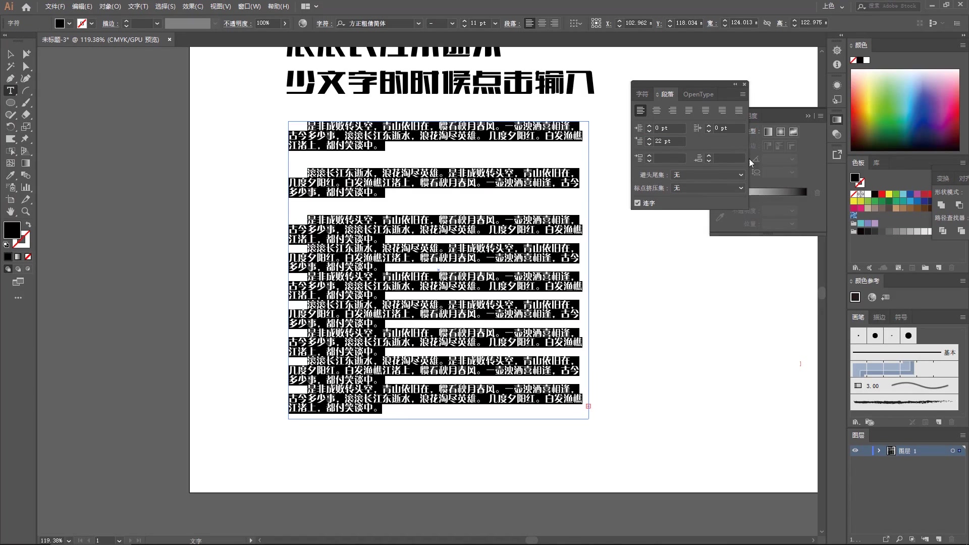The image size is (969, 545).
Task: Toggle visibility of 图层 1
Action: [856, 451]
